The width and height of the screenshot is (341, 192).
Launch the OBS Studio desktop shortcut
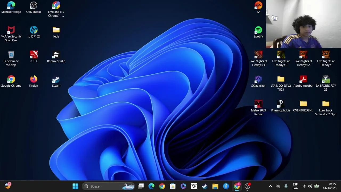[x=34, y=7]
